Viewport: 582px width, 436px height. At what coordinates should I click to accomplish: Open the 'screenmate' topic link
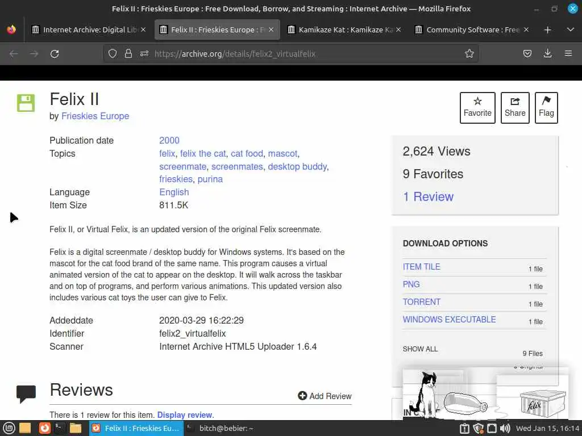[182, 166]
